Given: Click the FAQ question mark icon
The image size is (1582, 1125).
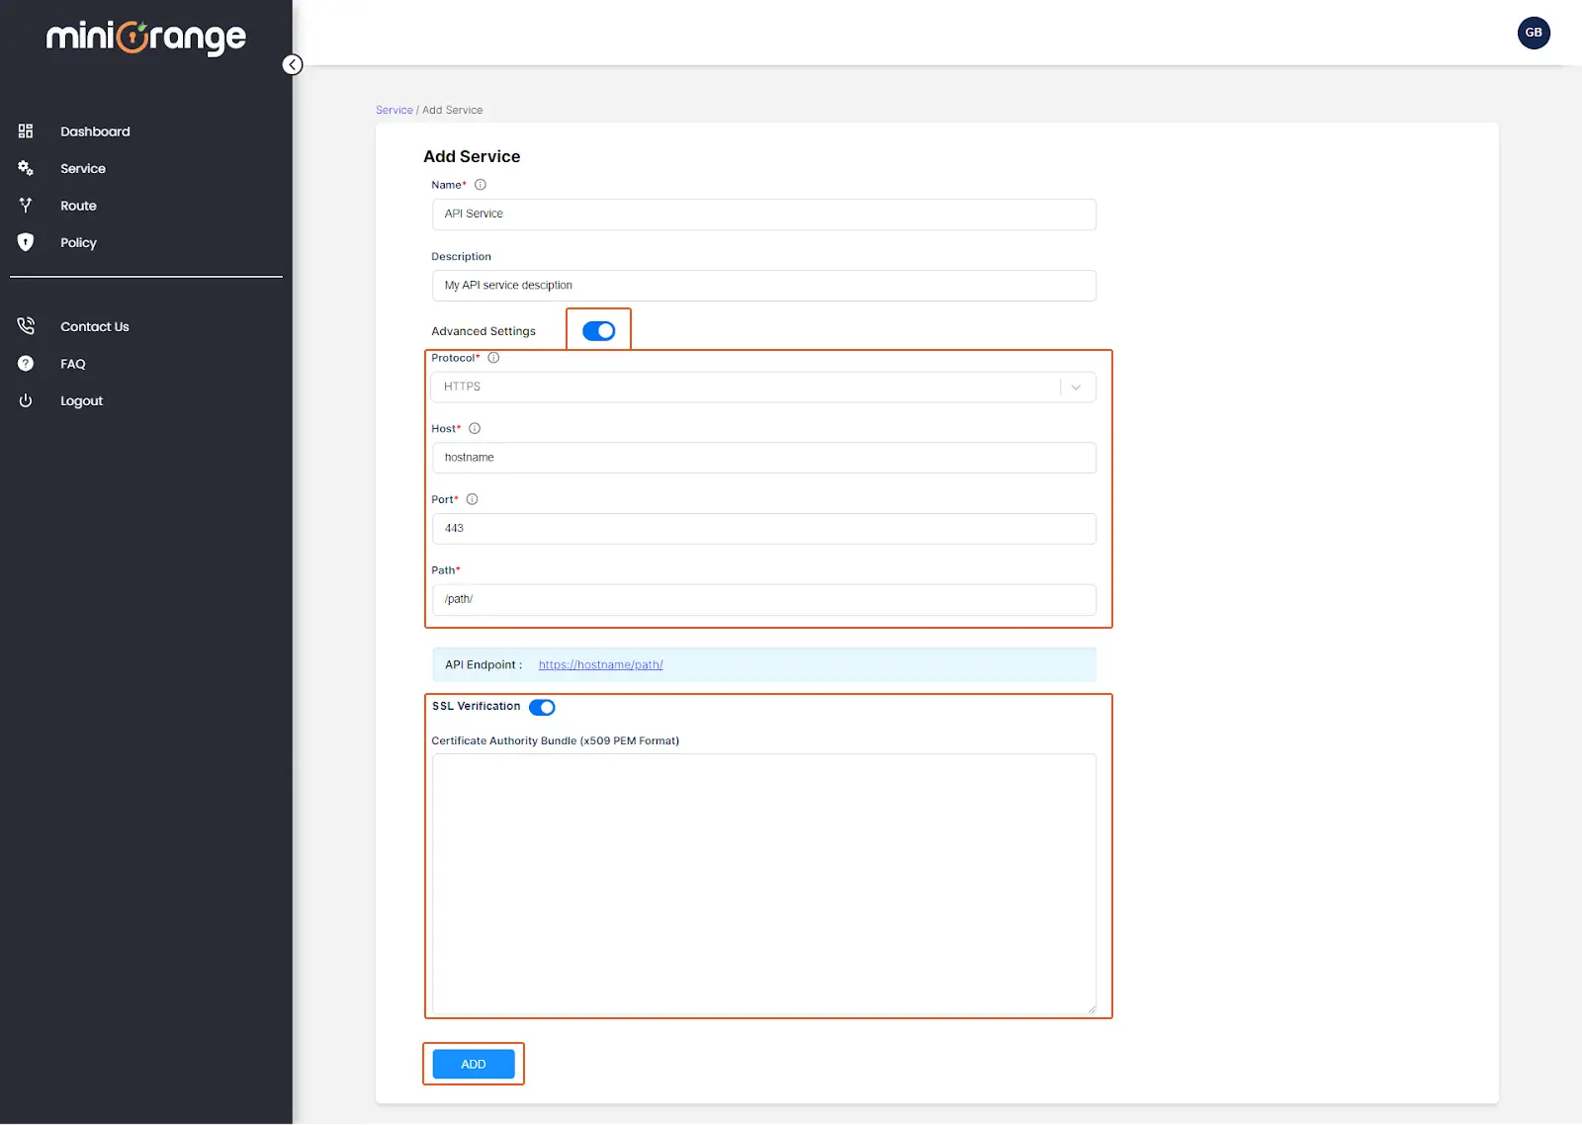Looking at the screenshot, I should [x=26, y=364].
